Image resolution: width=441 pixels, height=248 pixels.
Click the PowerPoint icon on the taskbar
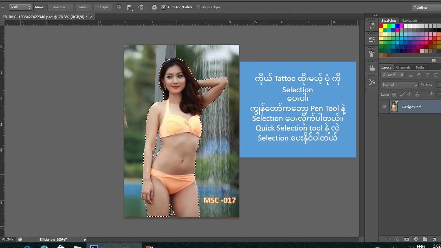[149, 247]
